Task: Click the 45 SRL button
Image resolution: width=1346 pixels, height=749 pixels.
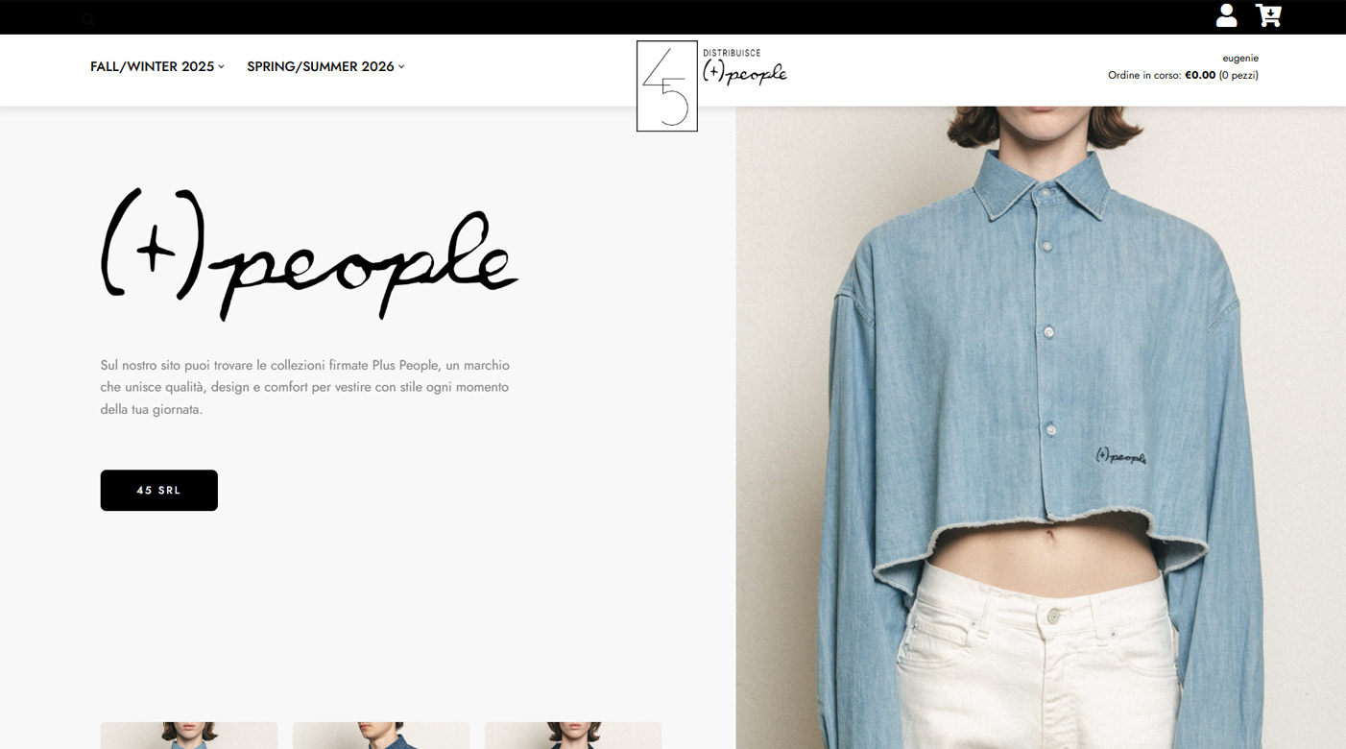Action: coord(159,490)
